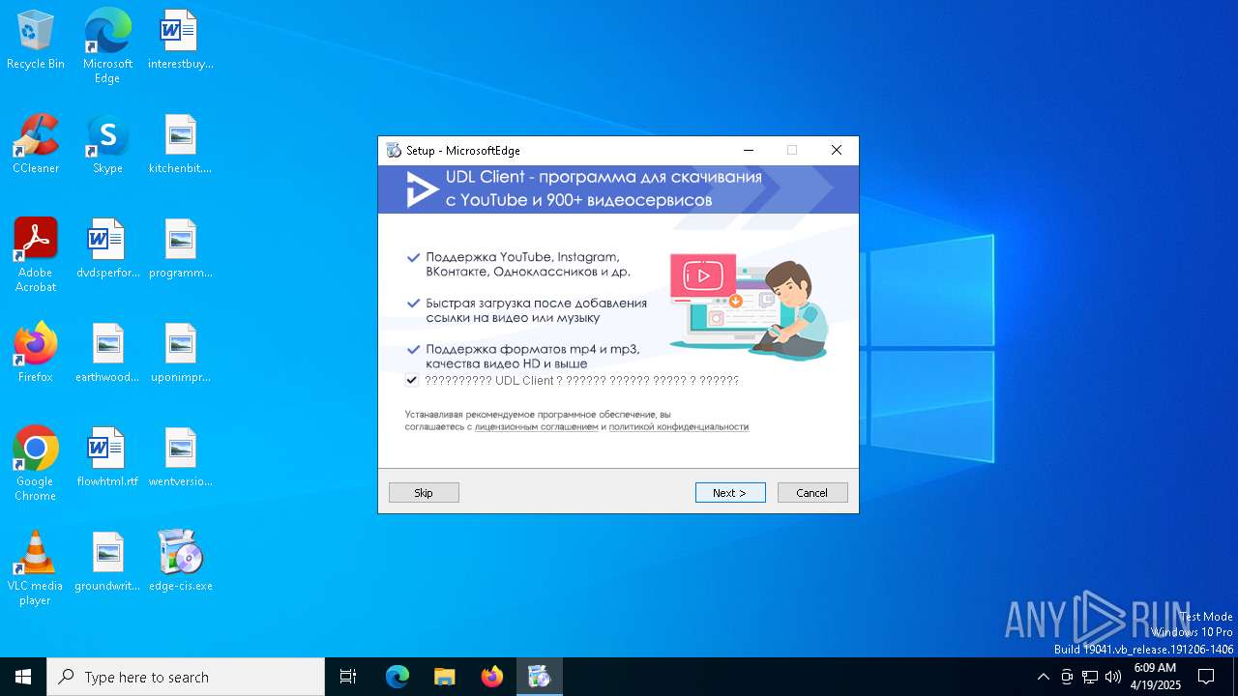Screen dimensions: 1238x696
Task: Open the volume control tray icon
Action: 1113,677
